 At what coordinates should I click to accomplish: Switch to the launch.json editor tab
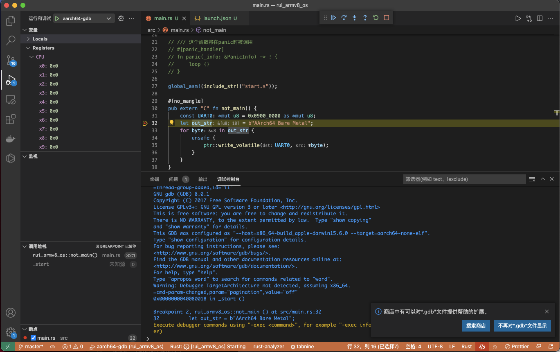tap(219, 18)
